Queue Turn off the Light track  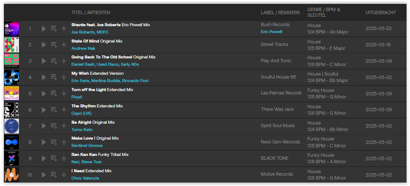tap(54, 93)
